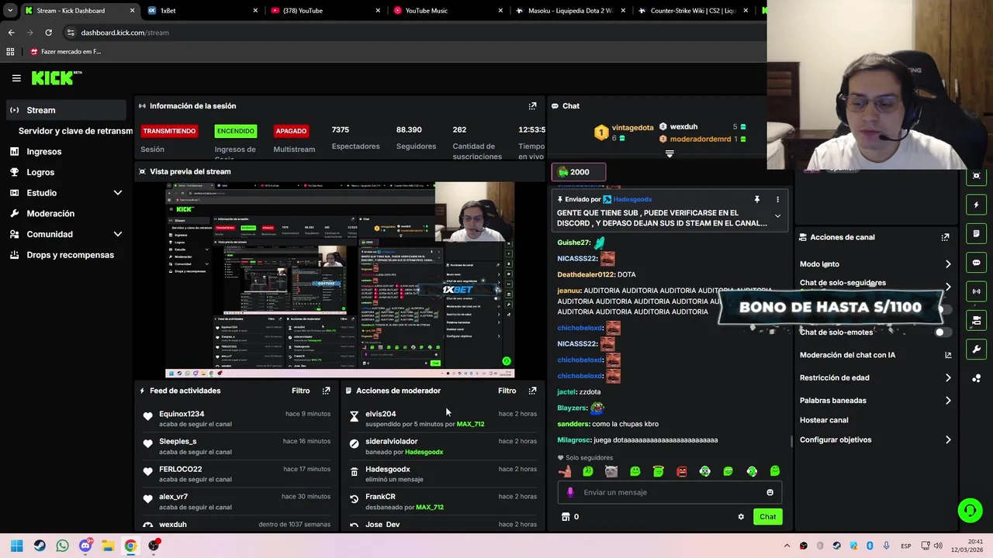Select Stream in sidebar
The image size is (993, 558).
[66, 110]
